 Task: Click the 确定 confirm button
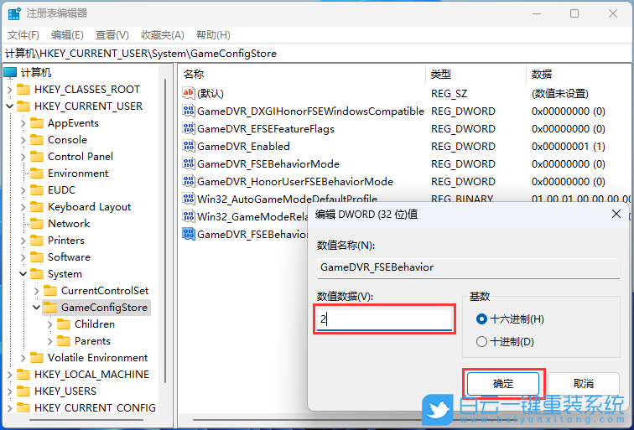(x=503, y=383)
